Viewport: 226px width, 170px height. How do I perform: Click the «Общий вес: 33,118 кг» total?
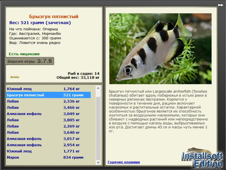pos(78,77)
